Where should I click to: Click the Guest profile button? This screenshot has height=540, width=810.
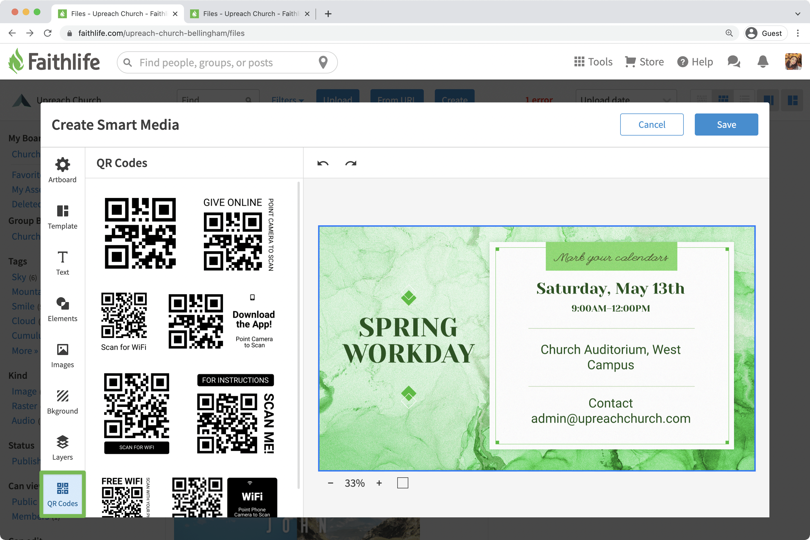tap(765, 33)
